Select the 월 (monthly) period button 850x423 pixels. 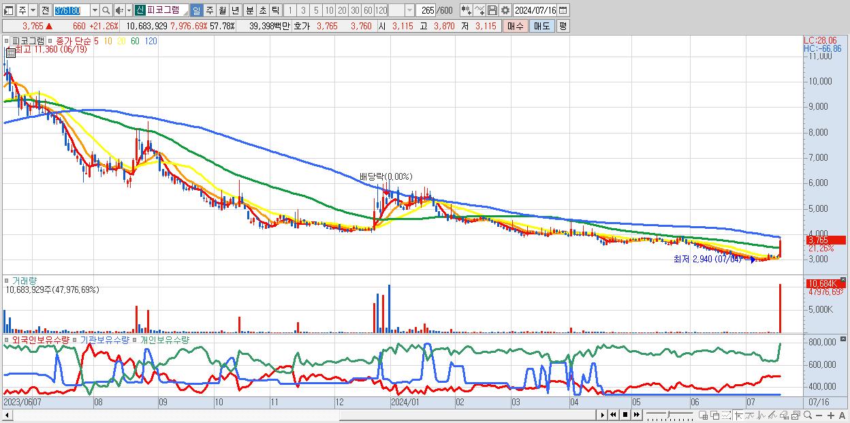[x=222, y=10]
